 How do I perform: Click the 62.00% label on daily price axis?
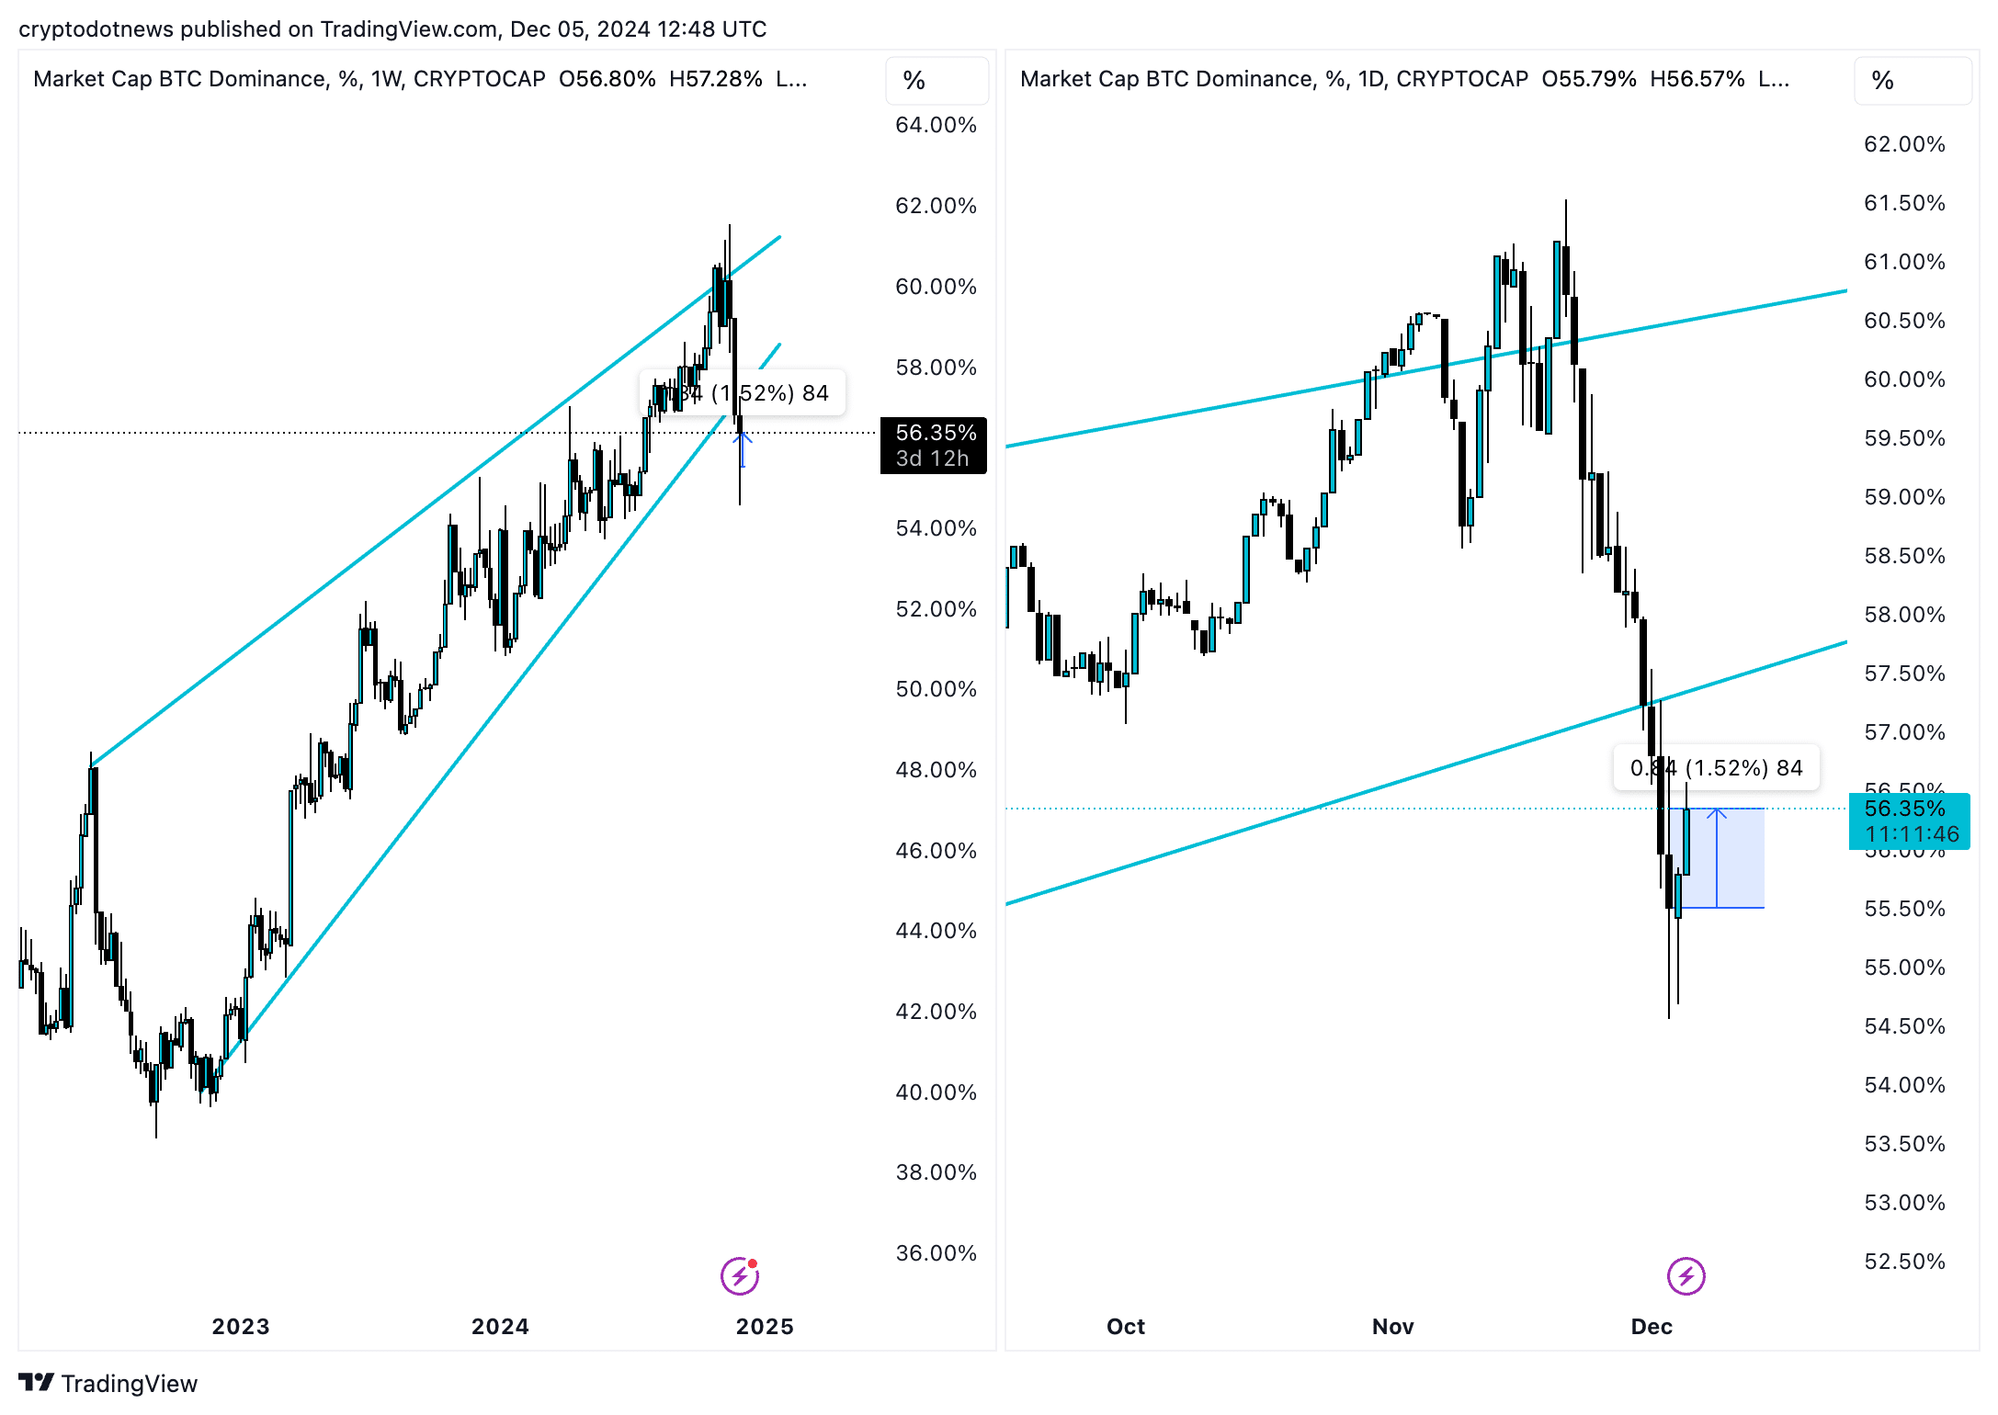click(x=1904, y=144)
